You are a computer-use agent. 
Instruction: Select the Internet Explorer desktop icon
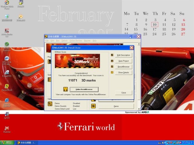7,102
